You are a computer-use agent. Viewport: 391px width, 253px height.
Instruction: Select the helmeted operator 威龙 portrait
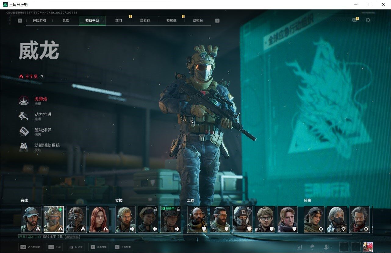(x=54, y=219)
